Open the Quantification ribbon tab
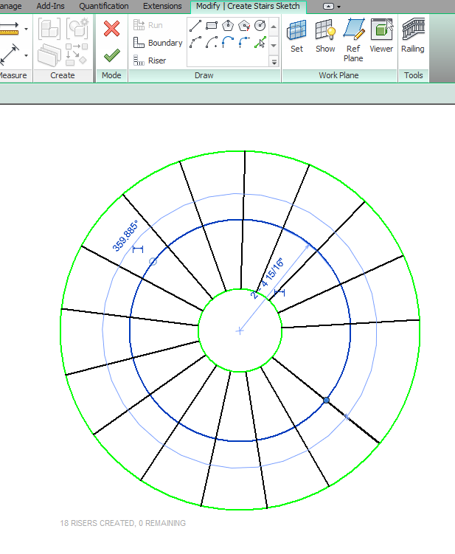The image size is (455, 554). pos(104,7)
